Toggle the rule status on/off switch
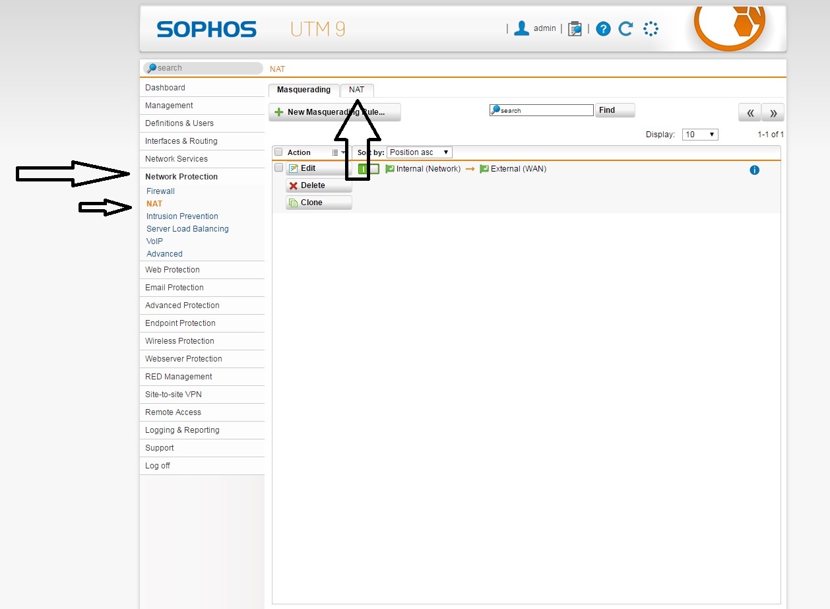The height and width of the screenshot is (609, 830). 368,169
